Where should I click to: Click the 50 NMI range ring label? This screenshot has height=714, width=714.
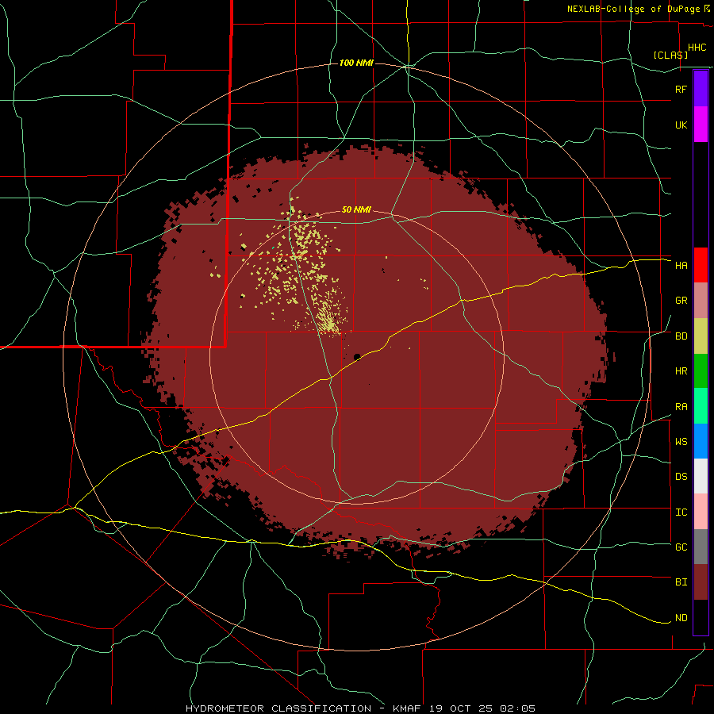pos(356,209)
